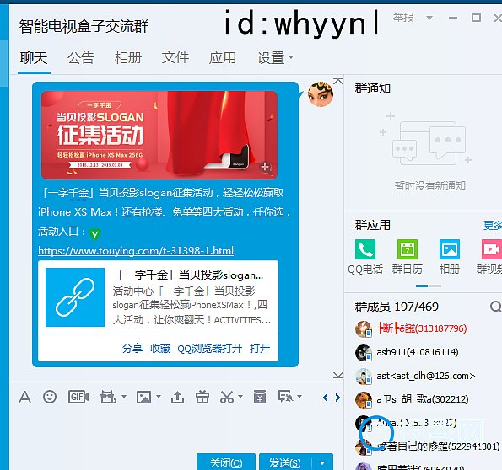
Task: Click the avatar of member ast
Action: pyautogui.click(x=364, y=376)
